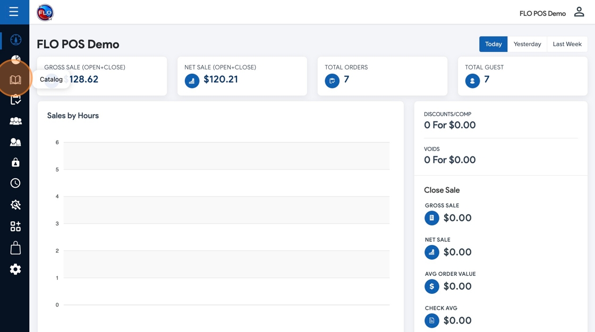Image resolution: width=595 pixels, height=332 pixels.
Task: Switch to Yesterday date filter
Action: 527,44
